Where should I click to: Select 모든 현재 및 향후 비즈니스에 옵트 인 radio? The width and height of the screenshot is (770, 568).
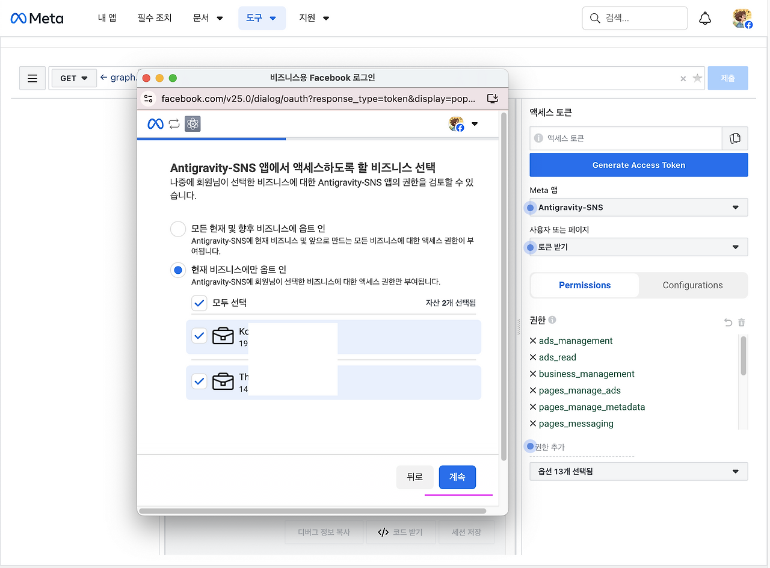pos(178,229)
